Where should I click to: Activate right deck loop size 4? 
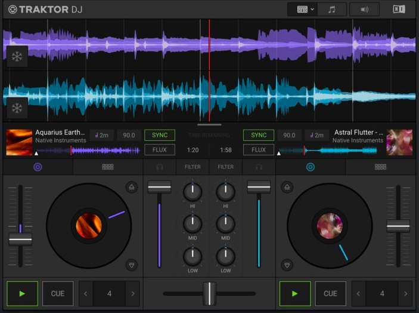(x=382, y=294)
